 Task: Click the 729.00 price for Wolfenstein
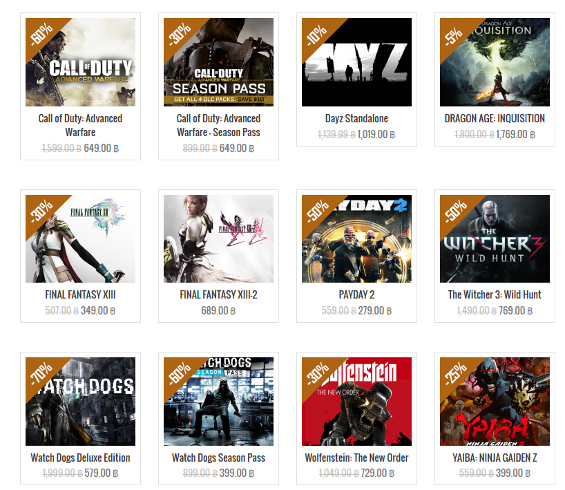(378, 473)
